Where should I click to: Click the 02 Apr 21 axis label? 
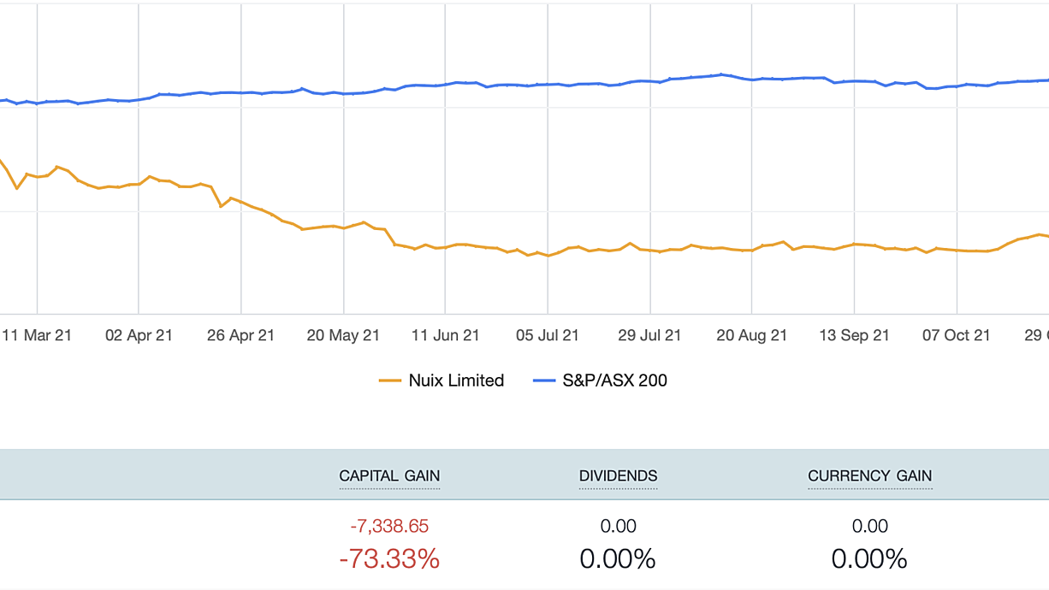[x=139, y=335]
